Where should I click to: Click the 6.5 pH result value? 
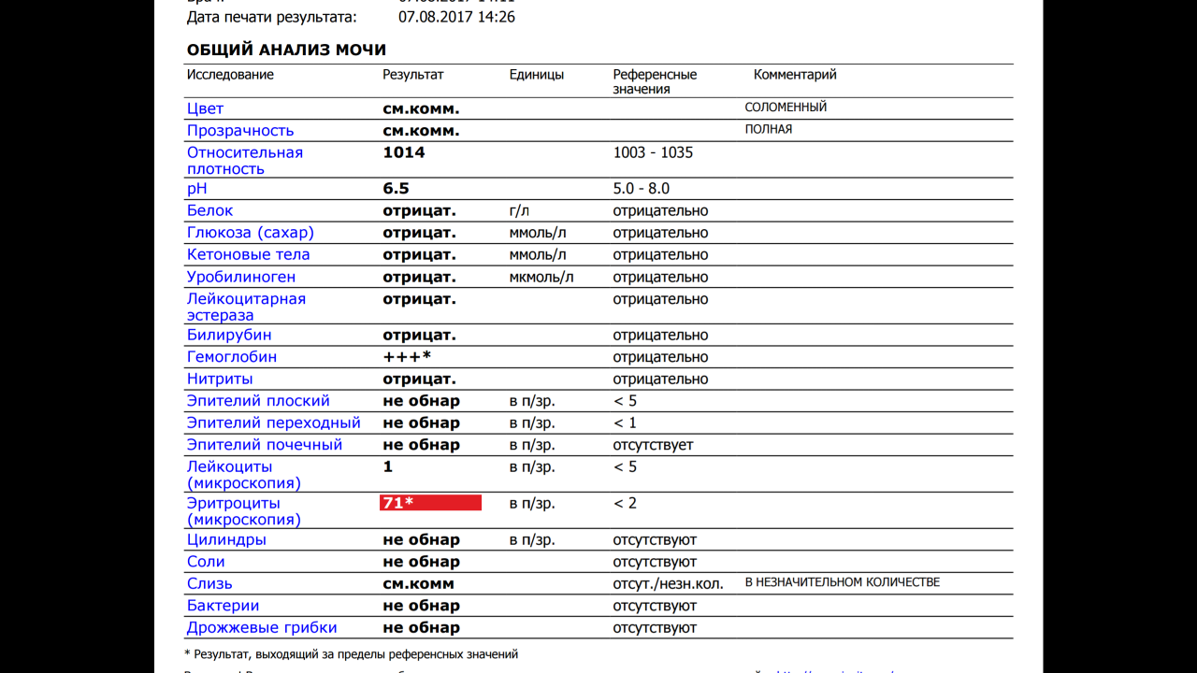(397, 189)
